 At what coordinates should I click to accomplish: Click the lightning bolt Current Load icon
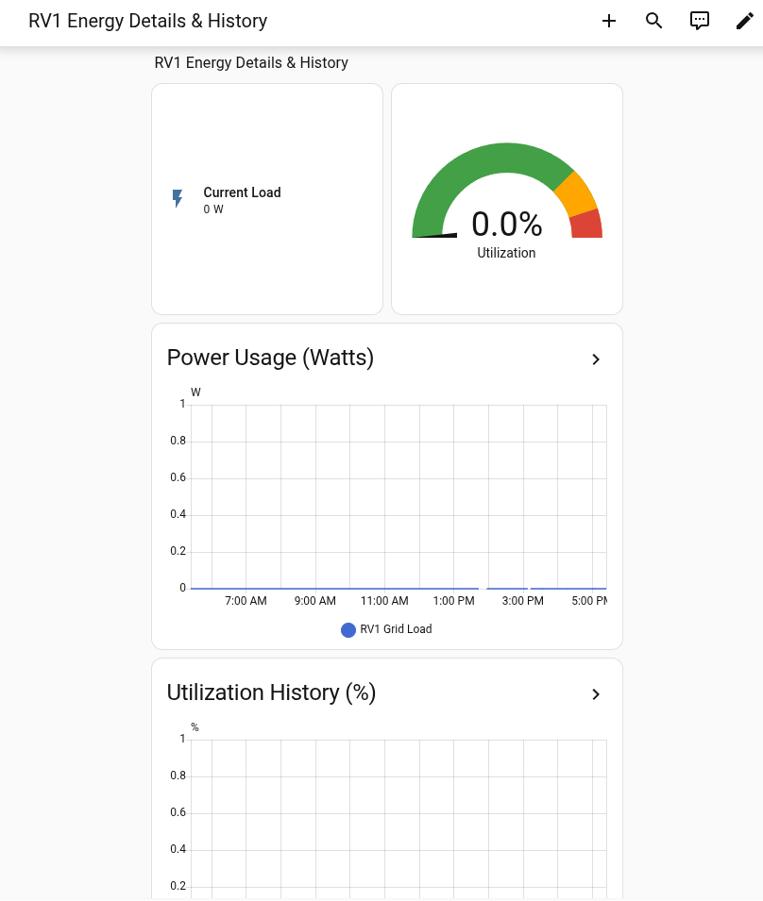coord(177,199)
